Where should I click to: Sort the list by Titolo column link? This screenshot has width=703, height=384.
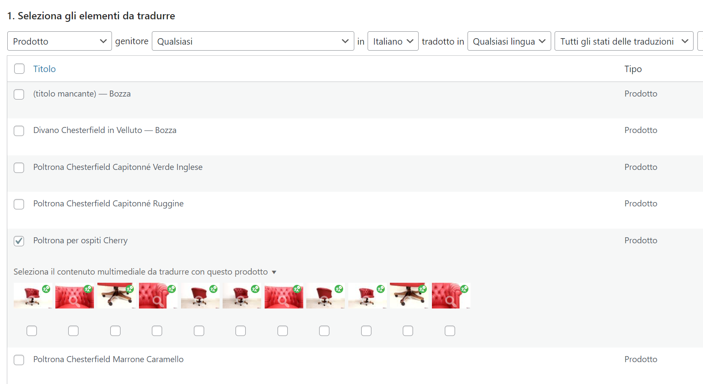45,69
